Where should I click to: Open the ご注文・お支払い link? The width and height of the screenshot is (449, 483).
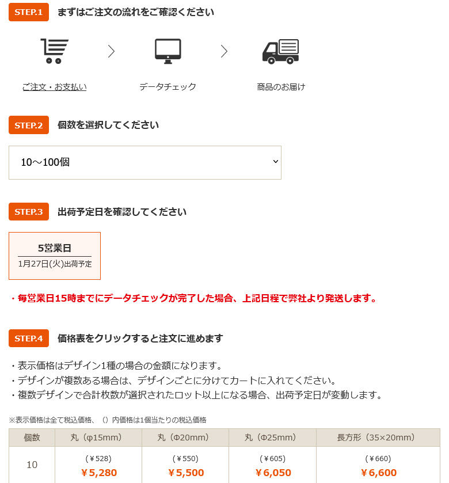click(x=54, y=86)
